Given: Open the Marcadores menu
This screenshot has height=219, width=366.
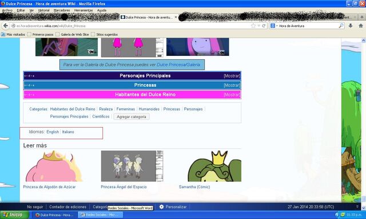Looking at the screenshot, I should pyautogui.click(x=62, y=10).
